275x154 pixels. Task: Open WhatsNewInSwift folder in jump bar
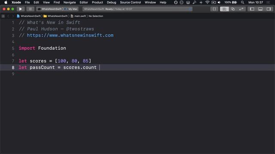click(55, 16)
